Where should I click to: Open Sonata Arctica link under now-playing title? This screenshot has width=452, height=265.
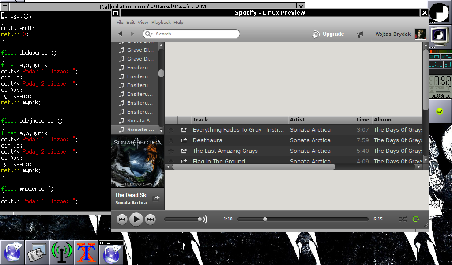(131, 202)
